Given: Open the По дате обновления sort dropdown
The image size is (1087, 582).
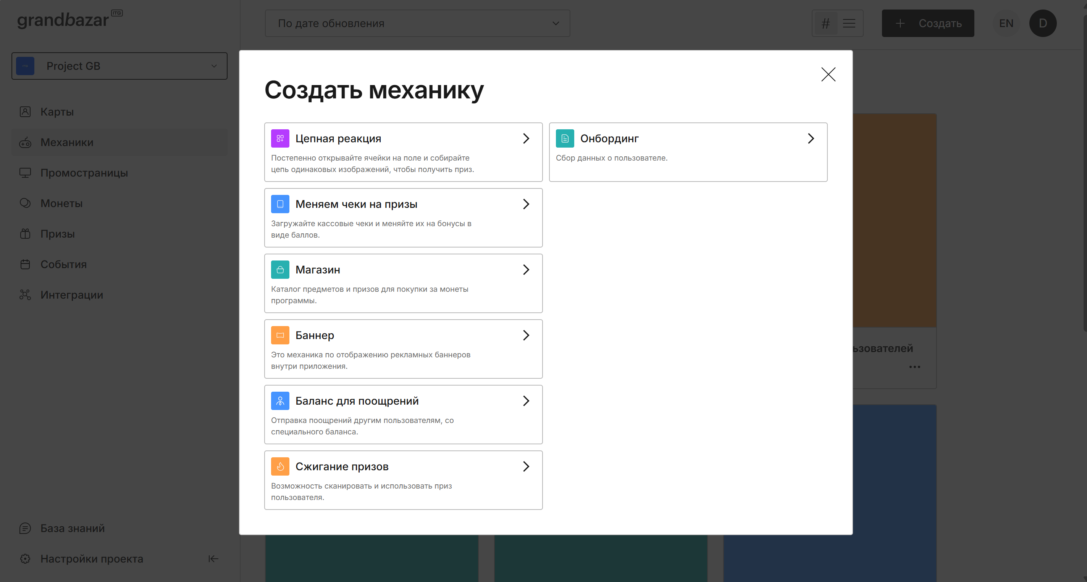Looking at the screenshot, I should (417, 23).
